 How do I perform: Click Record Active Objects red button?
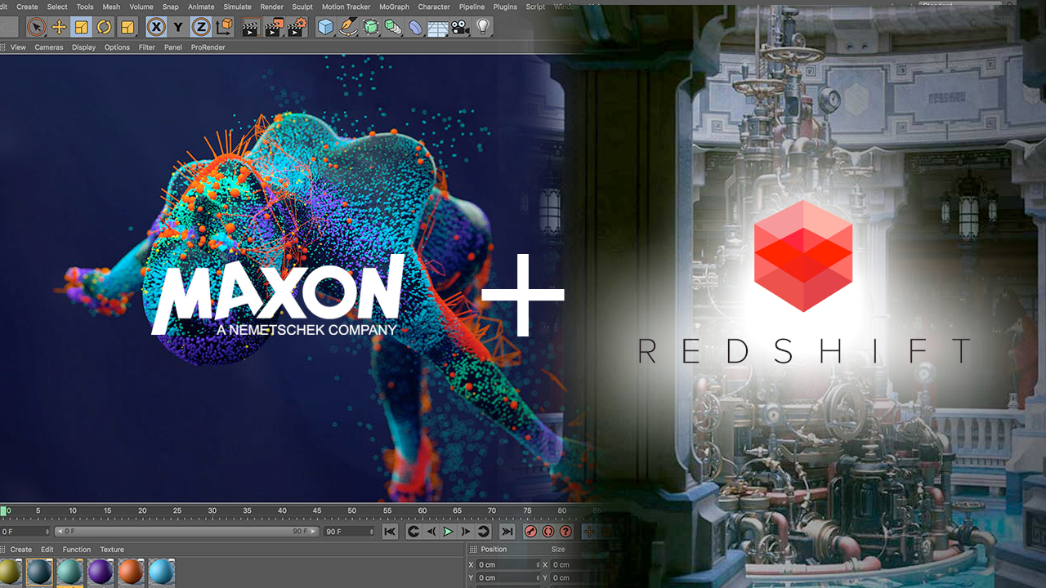tap(530, 532)
